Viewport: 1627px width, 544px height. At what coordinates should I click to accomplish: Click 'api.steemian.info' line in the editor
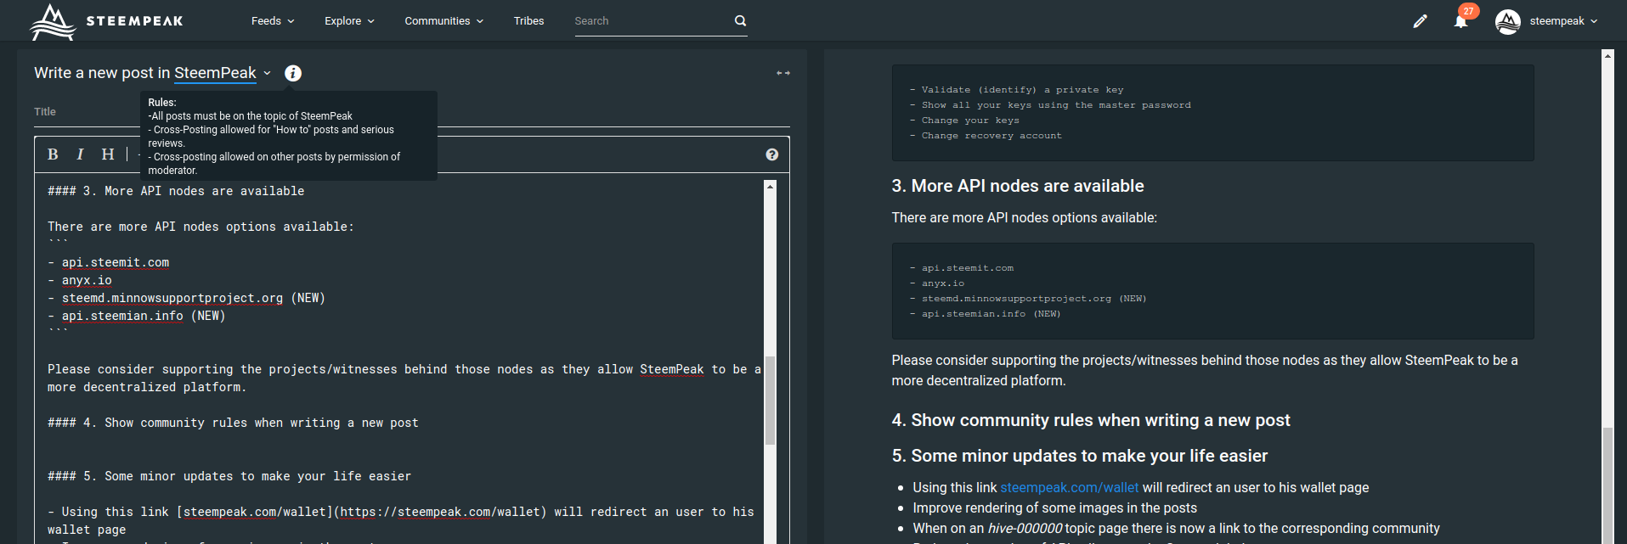(122, 317)
